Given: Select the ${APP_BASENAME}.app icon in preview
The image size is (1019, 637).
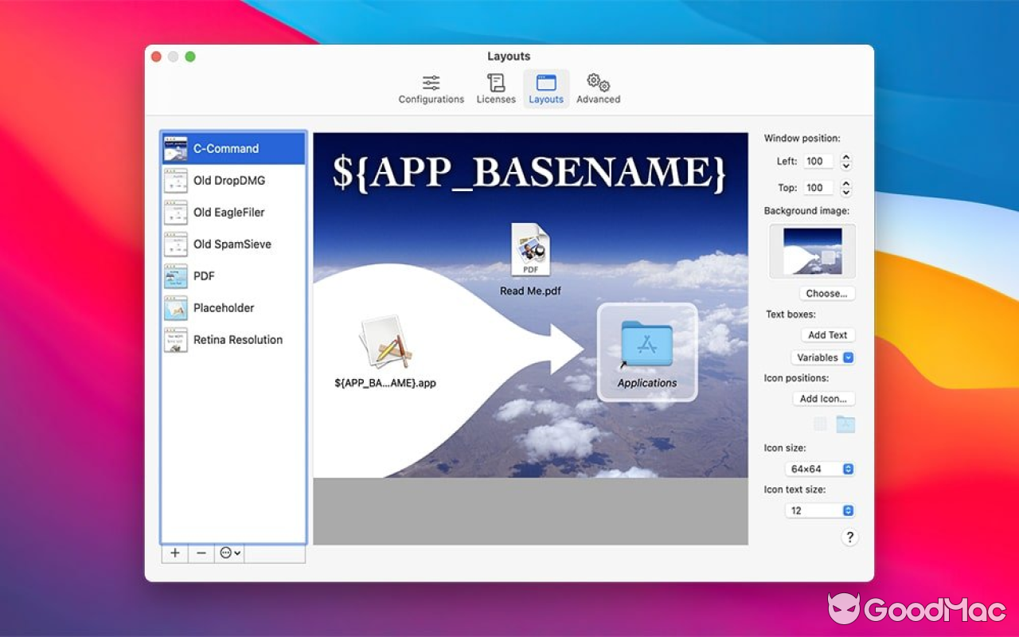Looking at the screenshot, I should click(x=385, y=343).
